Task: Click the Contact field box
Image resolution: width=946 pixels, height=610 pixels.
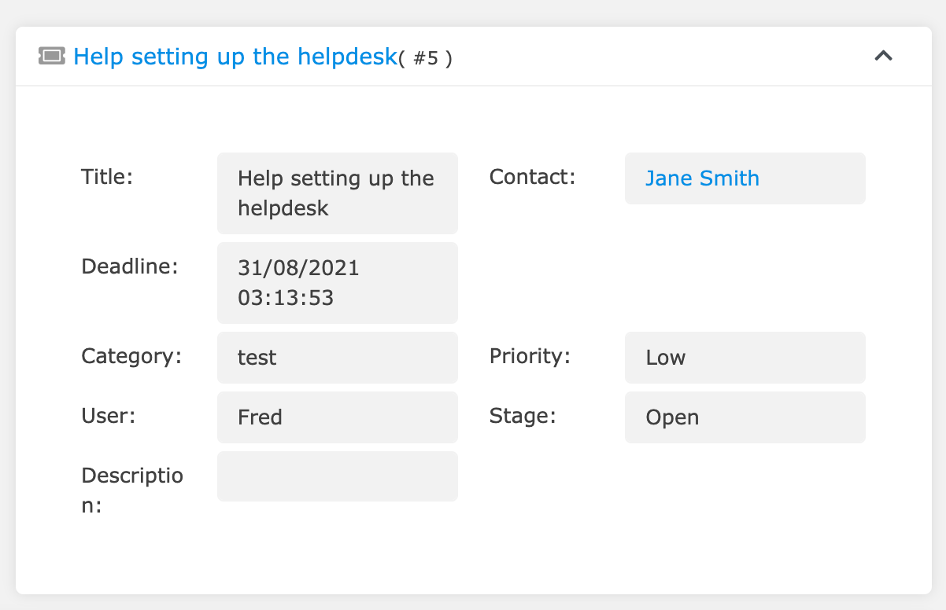Action: (x=811, y=178)
